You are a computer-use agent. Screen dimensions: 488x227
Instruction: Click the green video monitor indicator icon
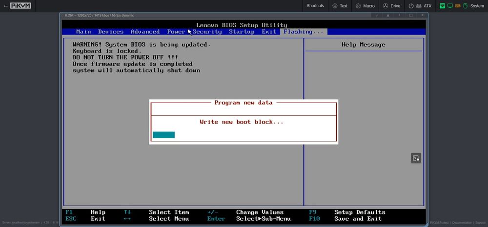click(450, 5)
